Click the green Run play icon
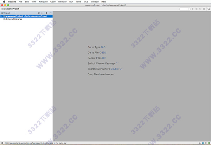The width and height of the screenshot is (211, 145). (193, 9)
